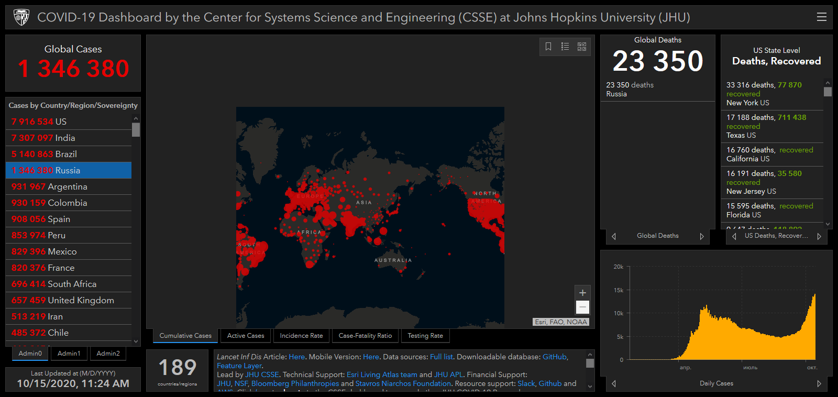Open the GitHub database link

554,357
